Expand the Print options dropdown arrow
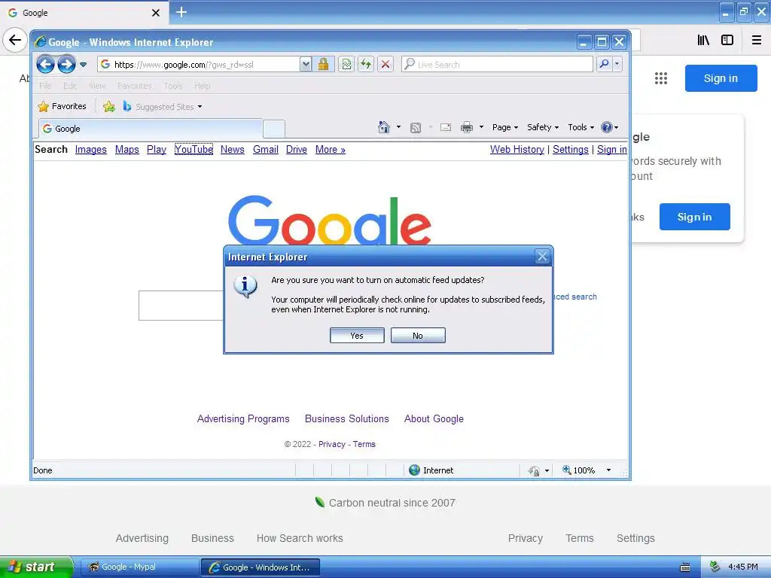 point(481,127)
